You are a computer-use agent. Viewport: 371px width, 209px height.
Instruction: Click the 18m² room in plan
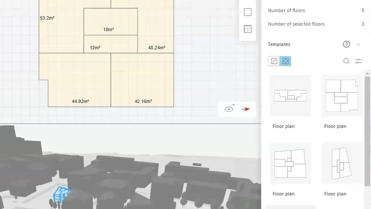click(x=111, y=22)
